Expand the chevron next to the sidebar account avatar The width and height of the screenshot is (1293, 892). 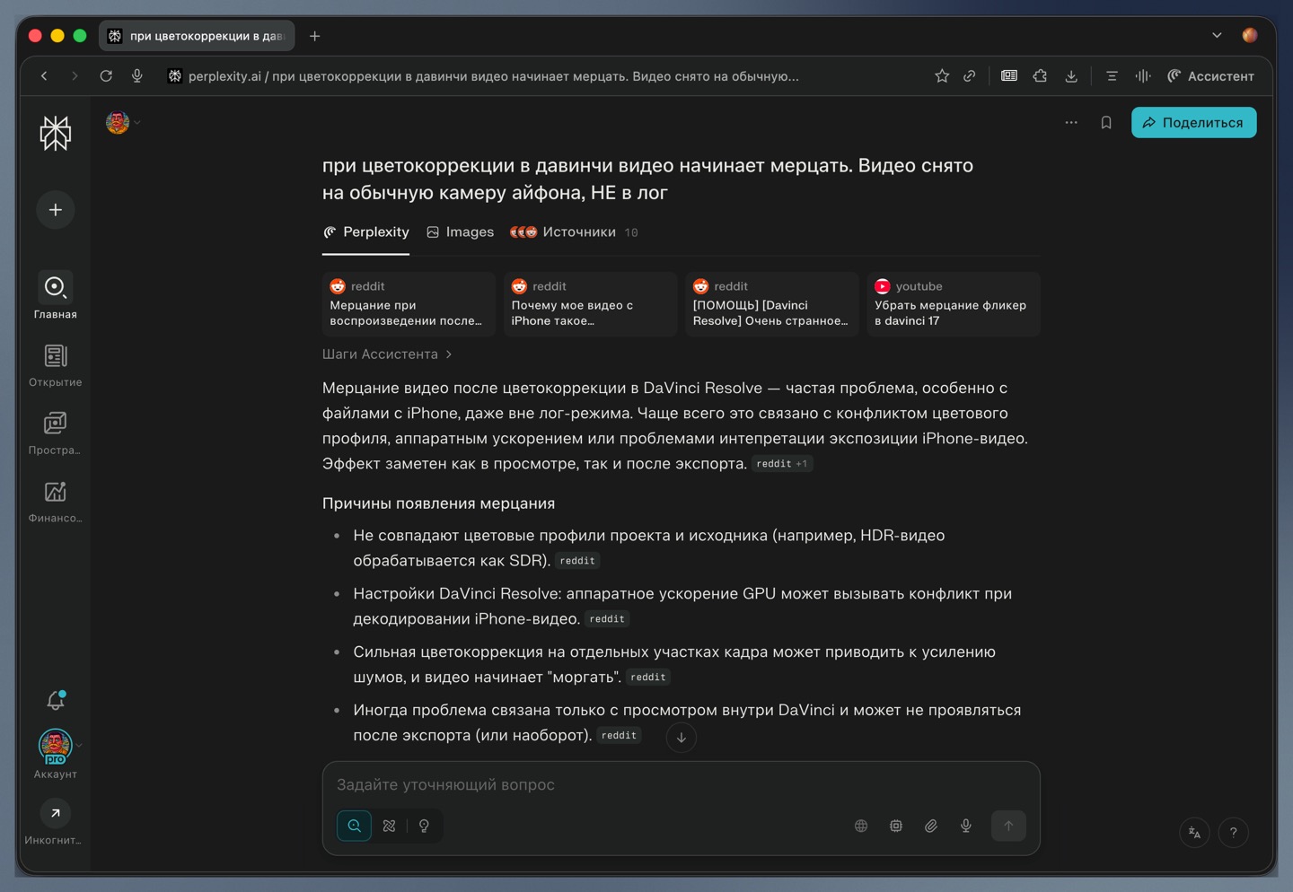point(79,745)
